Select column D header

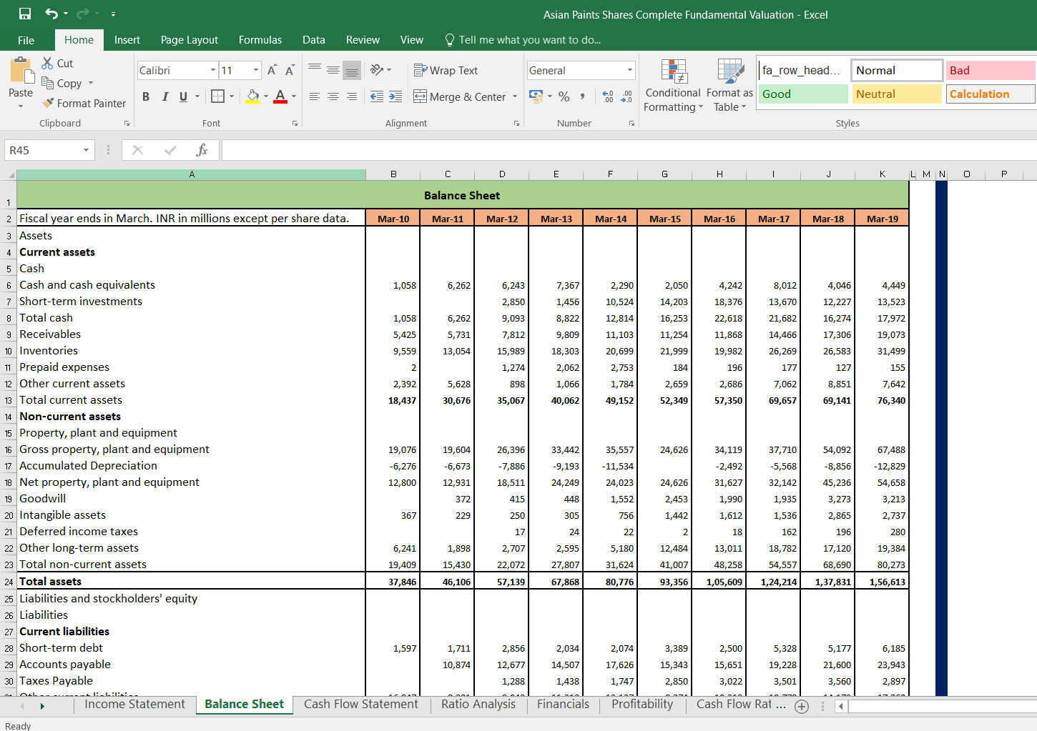coord(502,174)
